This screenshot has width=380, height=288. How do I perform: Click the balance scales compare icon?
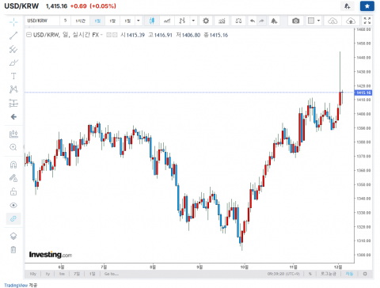tap(238, 21)
